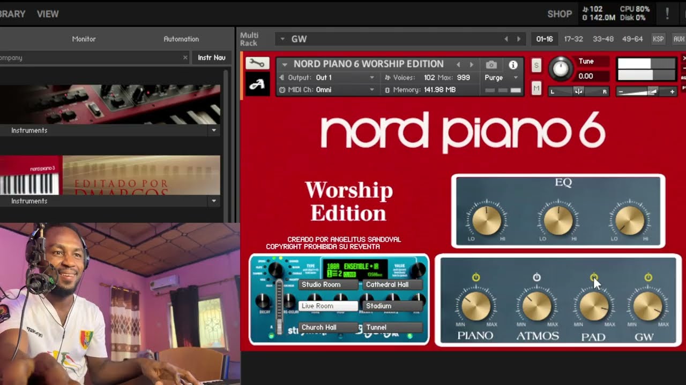Switch to the Automation tab
Image resolution: width=686 pixels, height=385 pixels.
pyautogui.click(x=181, y=39)
